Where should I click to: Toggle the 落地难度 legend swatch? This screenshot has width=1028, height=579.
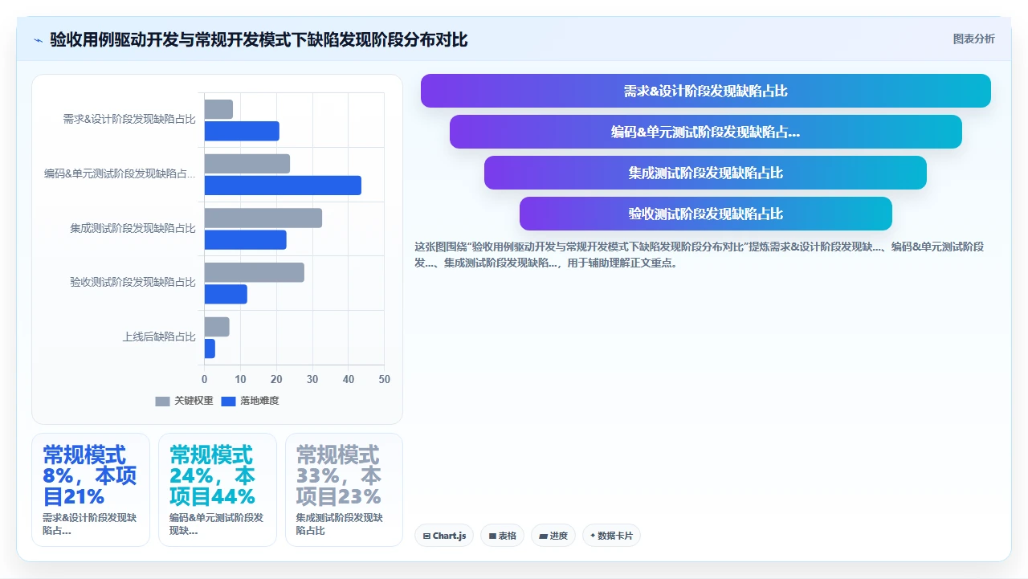228,401
